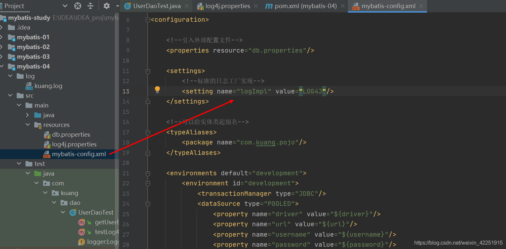This screenshot has height=249, width=506.
Task: Expand the main java folder
Action: tap(28, 115)
